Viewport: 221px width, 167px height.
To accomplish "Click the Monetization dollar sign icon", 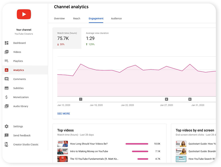I will click(7, 97).
